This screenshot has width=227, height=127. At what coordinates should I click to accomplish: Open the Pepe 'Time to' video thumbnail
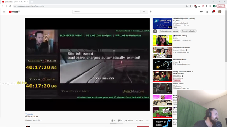pyautogui.click(x=162, y=112)
